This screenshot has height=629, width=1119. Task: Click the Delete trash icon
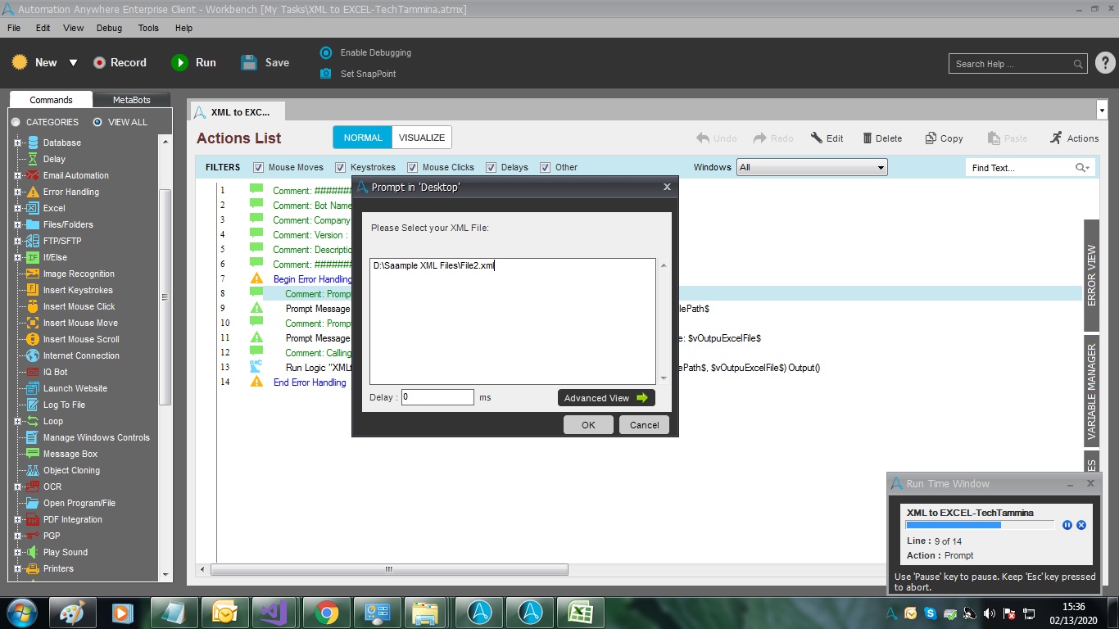(x=868, y=138)
